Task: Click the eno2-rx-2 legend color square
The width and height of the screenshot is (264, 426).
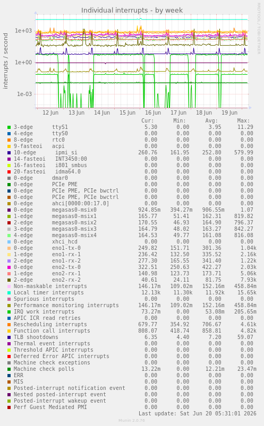Action: [9, 280]
